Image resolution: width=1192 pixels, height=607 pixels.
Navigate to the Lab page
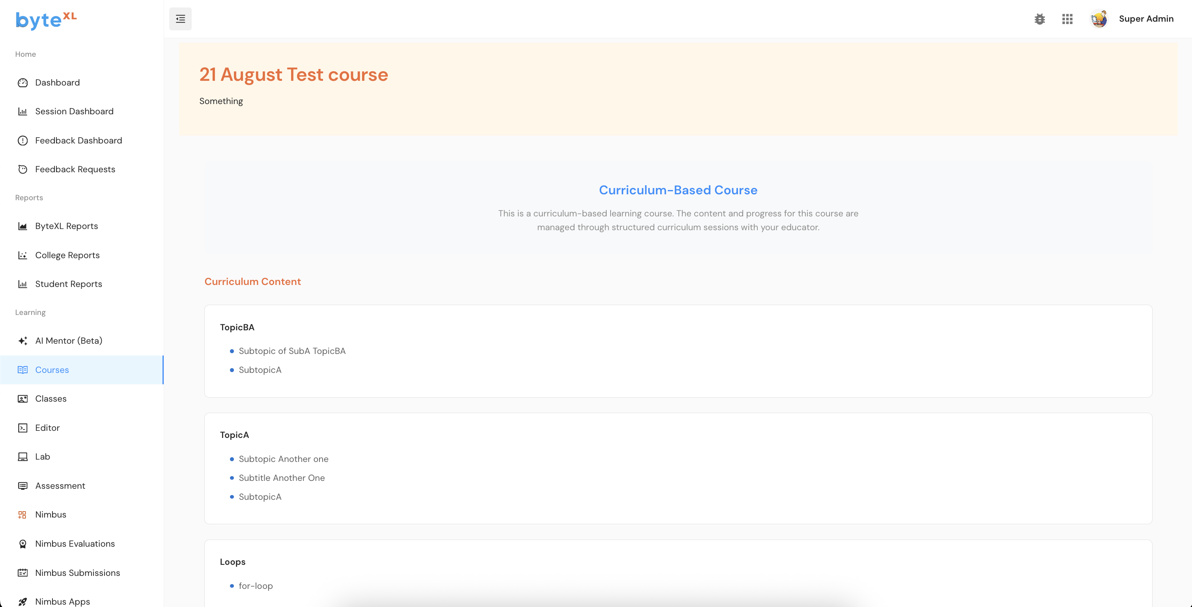point(43,457)
